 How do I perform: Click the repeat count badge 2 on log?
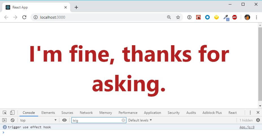click(x=5, y=127)
